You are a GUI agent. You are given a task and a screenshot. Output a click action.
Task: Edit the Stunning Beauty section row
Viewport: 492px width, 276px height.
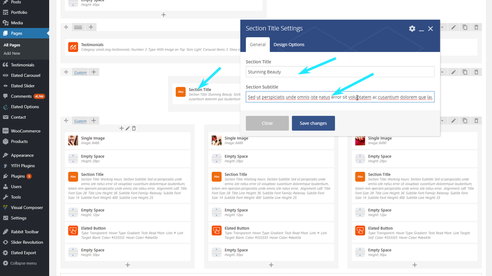(x=454, y=72)
